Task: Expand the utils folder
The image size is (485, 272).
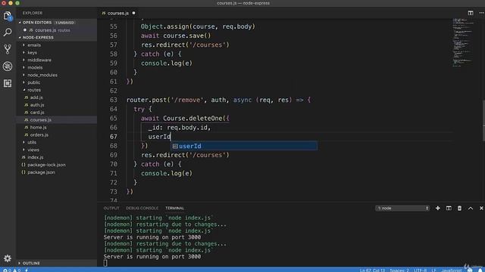Action: pyautogui.click(x=32, y=143)
